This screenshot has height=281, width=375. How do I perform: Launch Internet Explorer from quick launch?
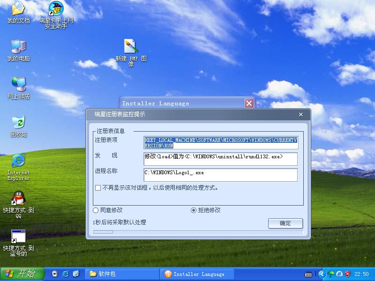[x=65, y=274]
